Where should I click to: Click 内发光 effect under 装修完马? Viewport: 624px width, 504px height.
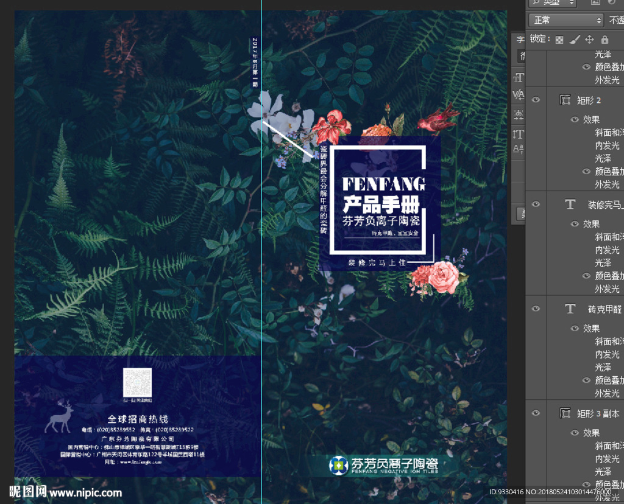(608, 250)
